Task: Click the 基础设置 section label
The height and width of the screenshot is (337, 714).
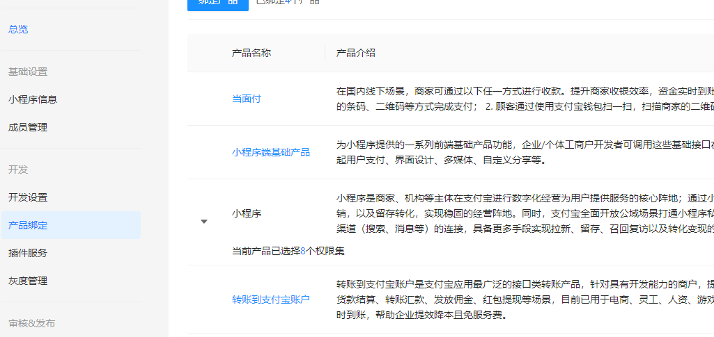Action: pyautogui.click(x=28, y=72)
